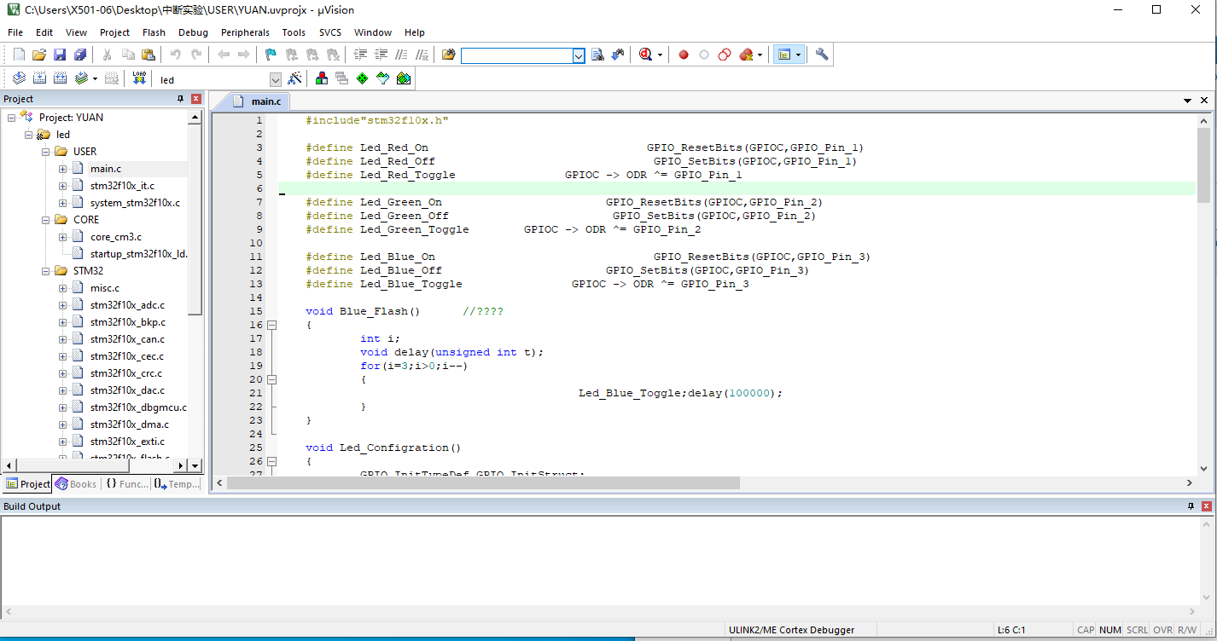Click the project tree vertical scrollbar
Screen dimensions: 1217x641
195,219
